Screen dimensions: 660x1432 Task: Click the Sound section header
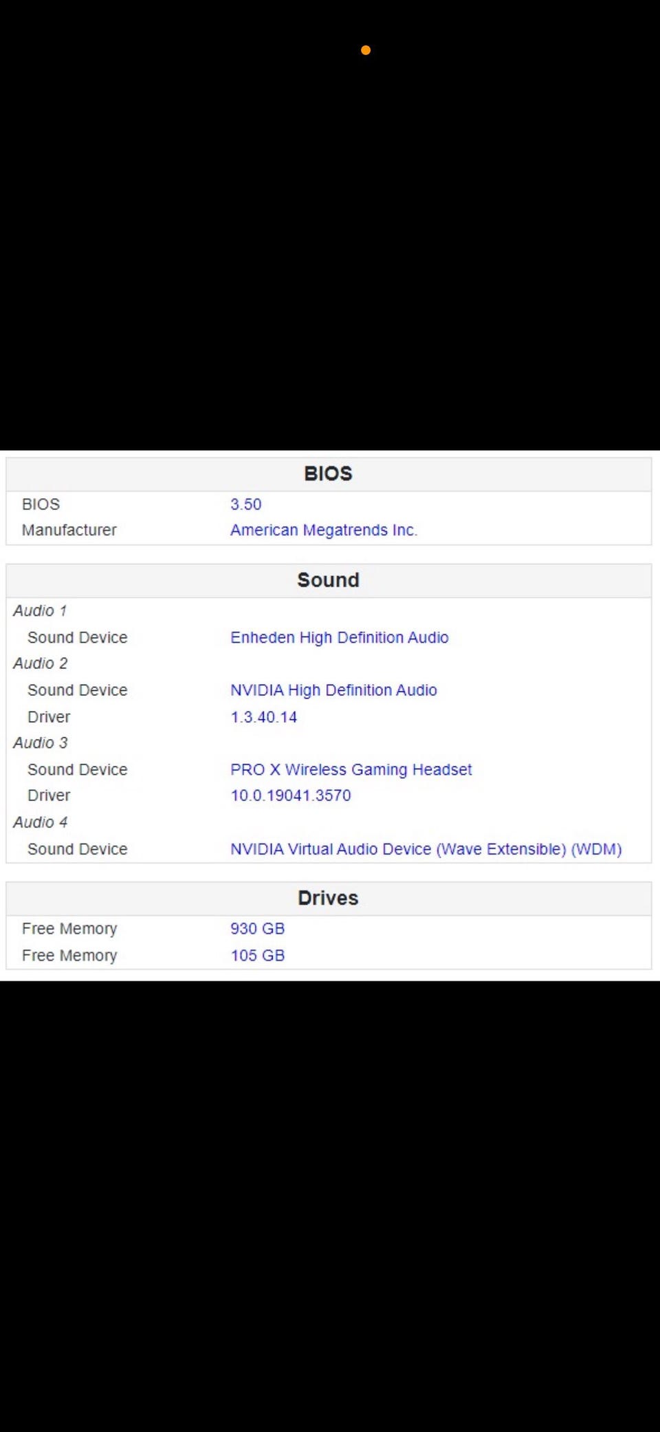328,580
